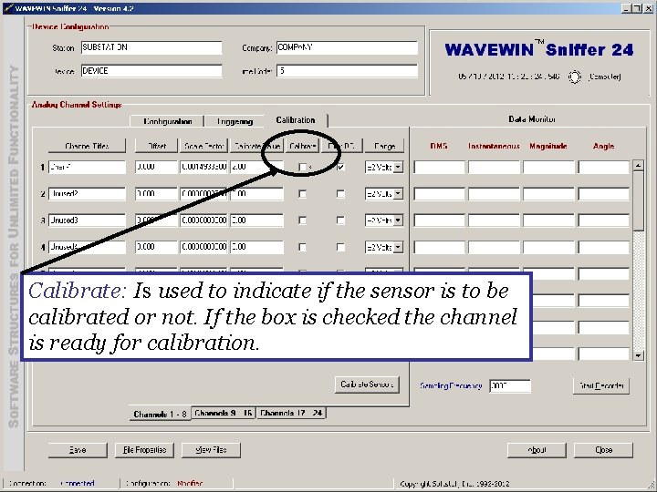Open the Channels 17 - 24 tab

(x=291, y=413)
